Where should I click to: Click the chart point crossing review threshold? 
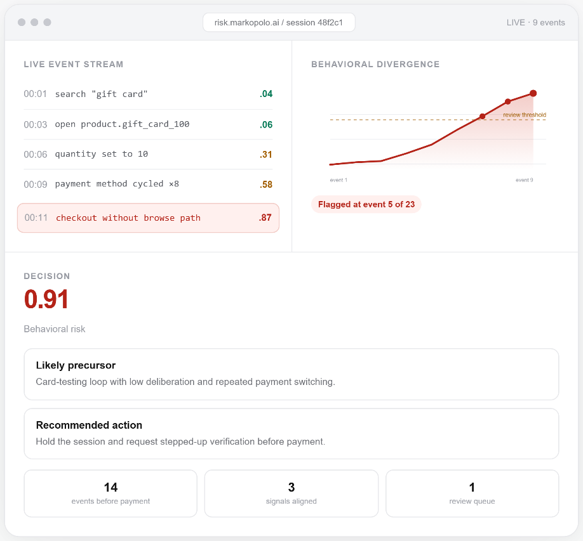click(482, 117)
